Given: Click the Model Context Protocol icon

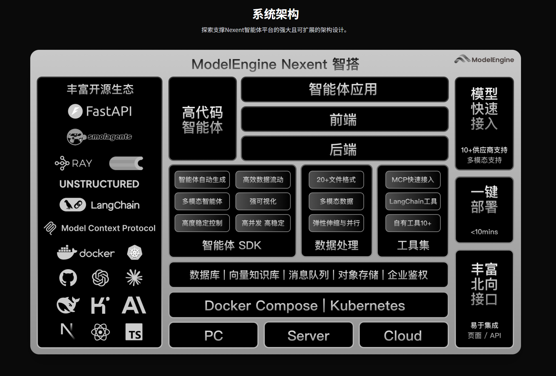Looking at the screenshot, I should coord(50,228).
